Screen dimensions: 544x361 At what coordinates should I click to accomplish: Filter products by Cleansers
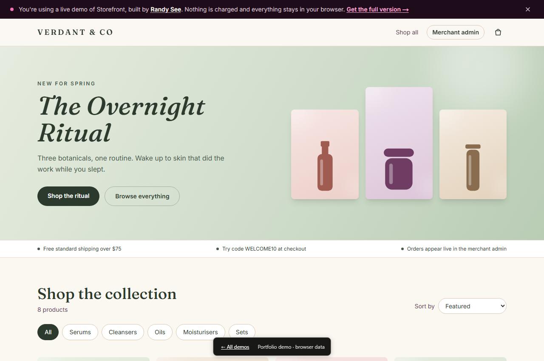coord(123,332)
